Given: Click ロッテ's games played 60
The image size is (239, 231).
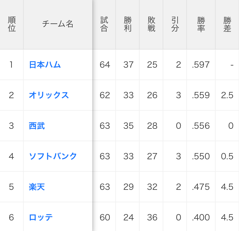Looking at the screenshot, I should coord(105,217).
